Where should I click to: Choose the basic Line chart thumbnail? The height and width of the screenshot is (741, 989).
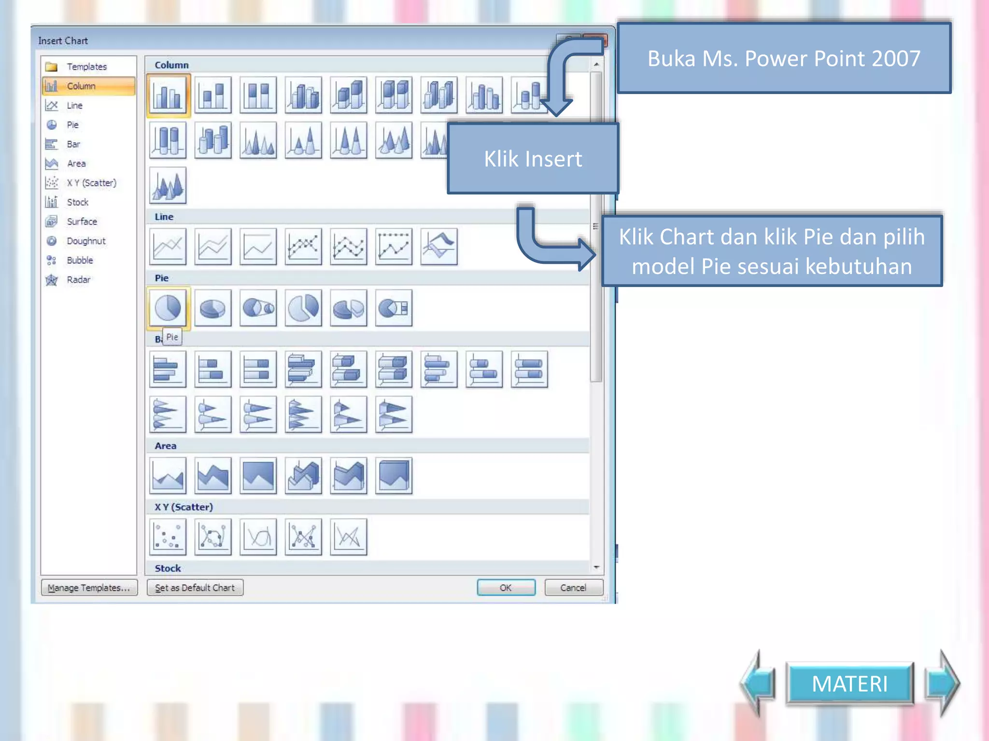[x=168, y=247]
